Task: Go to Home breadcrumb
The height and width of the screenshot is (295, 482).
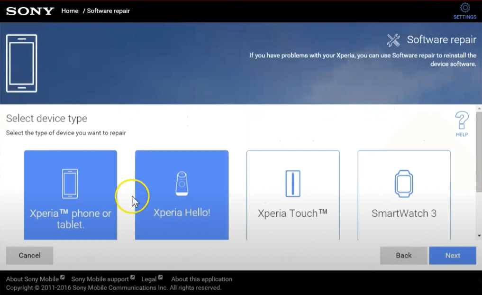Action: (x=70, y=11)
